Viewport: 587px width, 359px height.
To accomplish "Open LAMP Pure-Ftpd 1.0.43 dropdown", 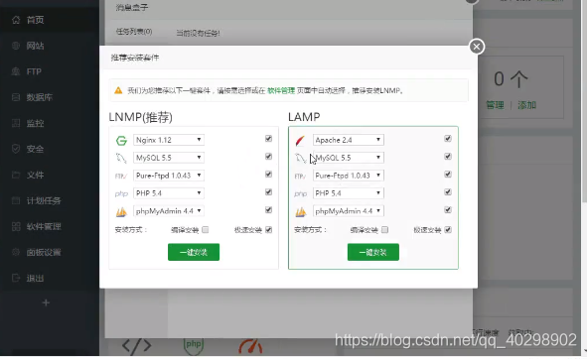I will click(x=349, y=176).
